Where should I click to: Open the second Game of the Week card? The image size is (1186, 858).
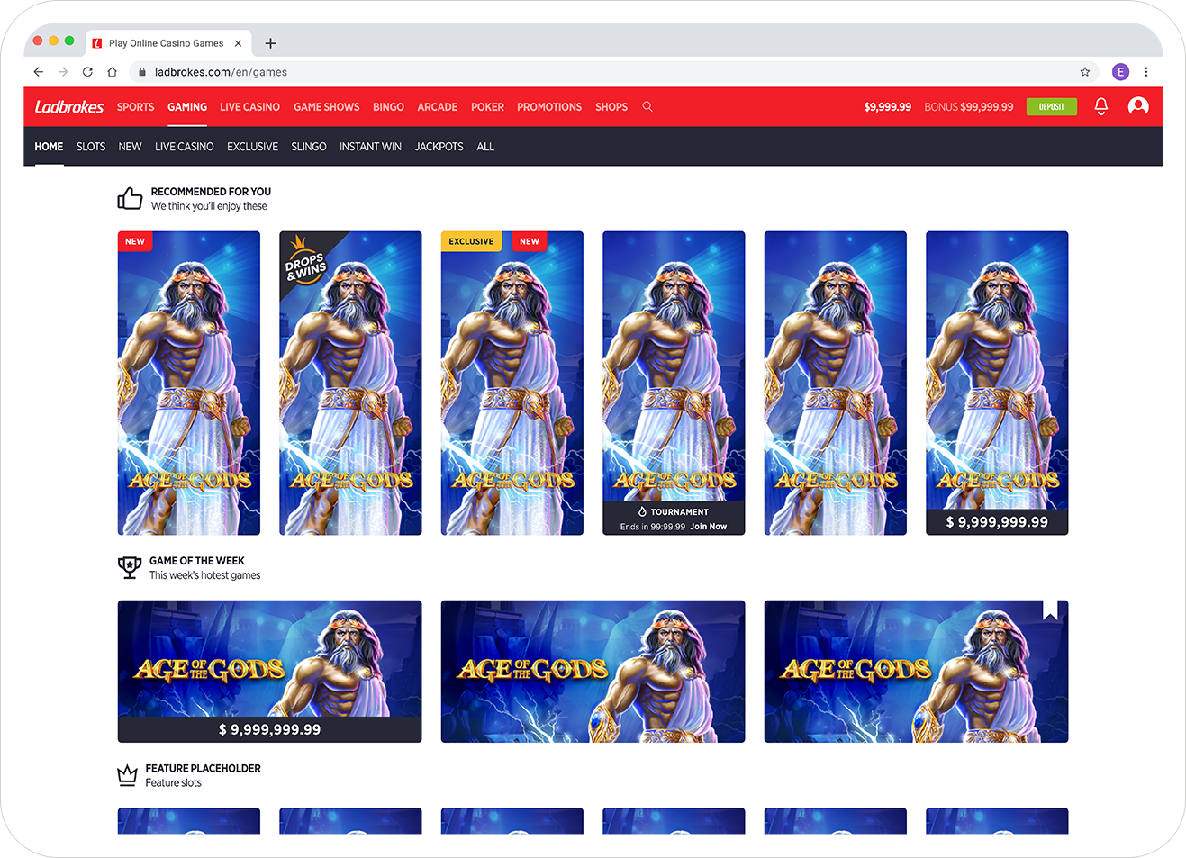point(593,672)
